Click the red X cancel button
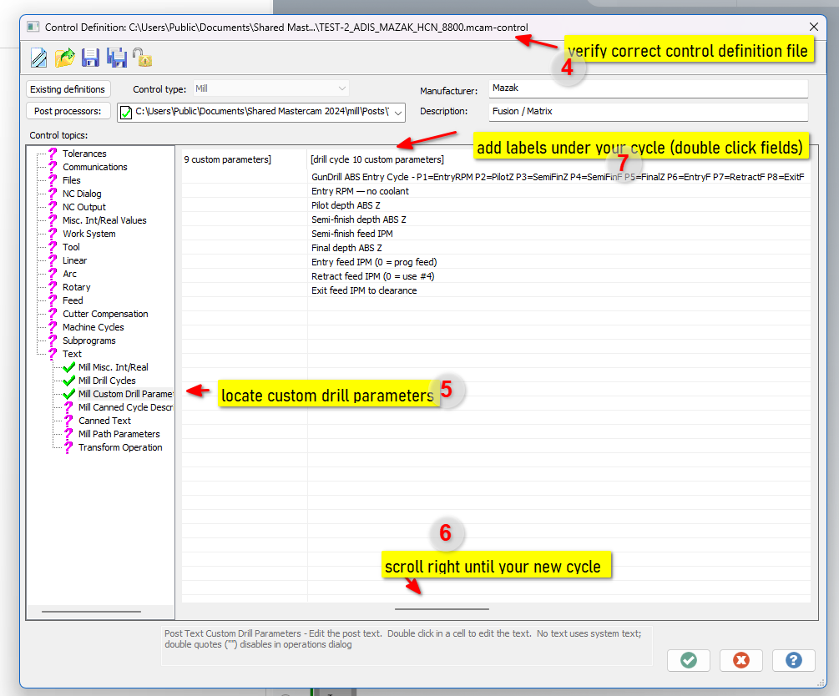The image size is (839, 696). [x=740, y=660]
